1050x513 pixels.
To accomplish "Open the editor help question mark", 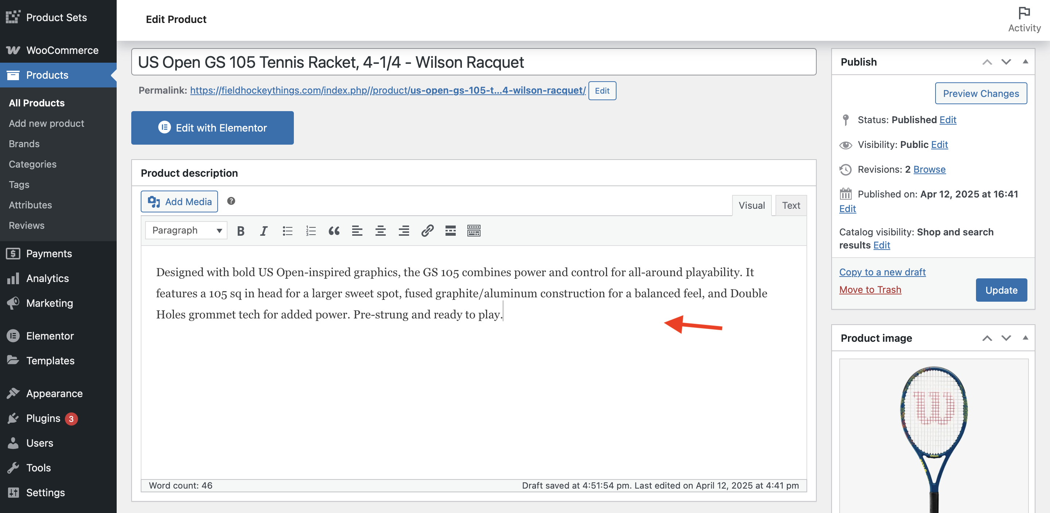I will 231,201.
